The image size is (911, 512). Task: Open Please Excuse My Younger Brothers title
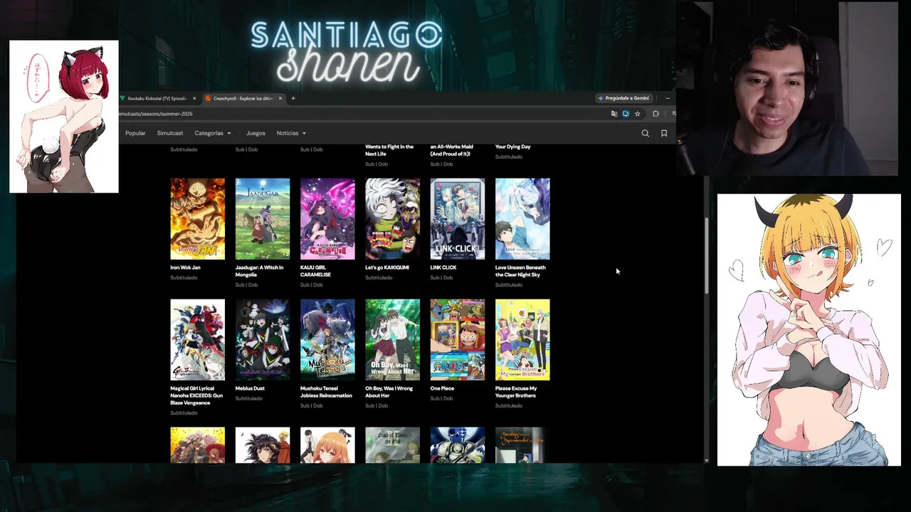point(516,392)
